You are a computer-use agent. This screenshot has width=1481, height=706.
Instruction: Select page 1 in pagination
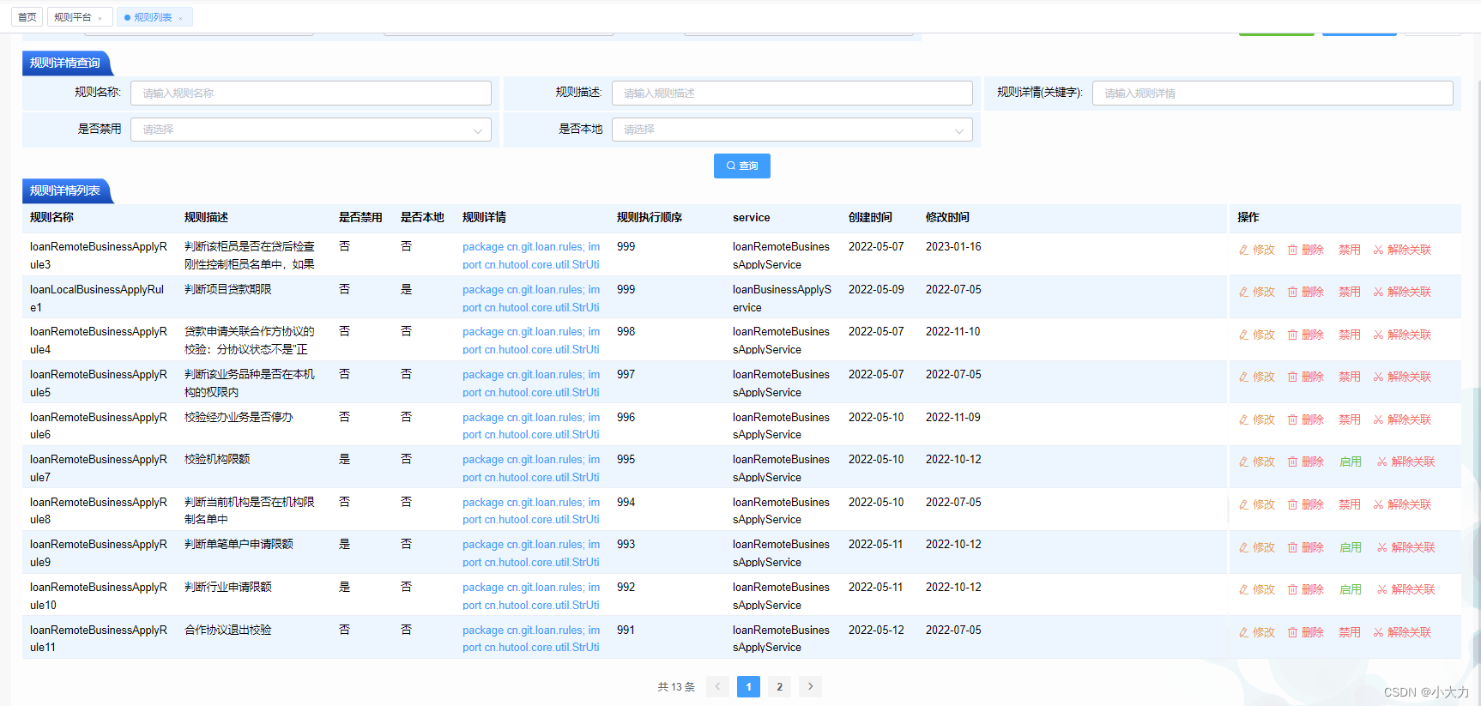tap(748, 686)
